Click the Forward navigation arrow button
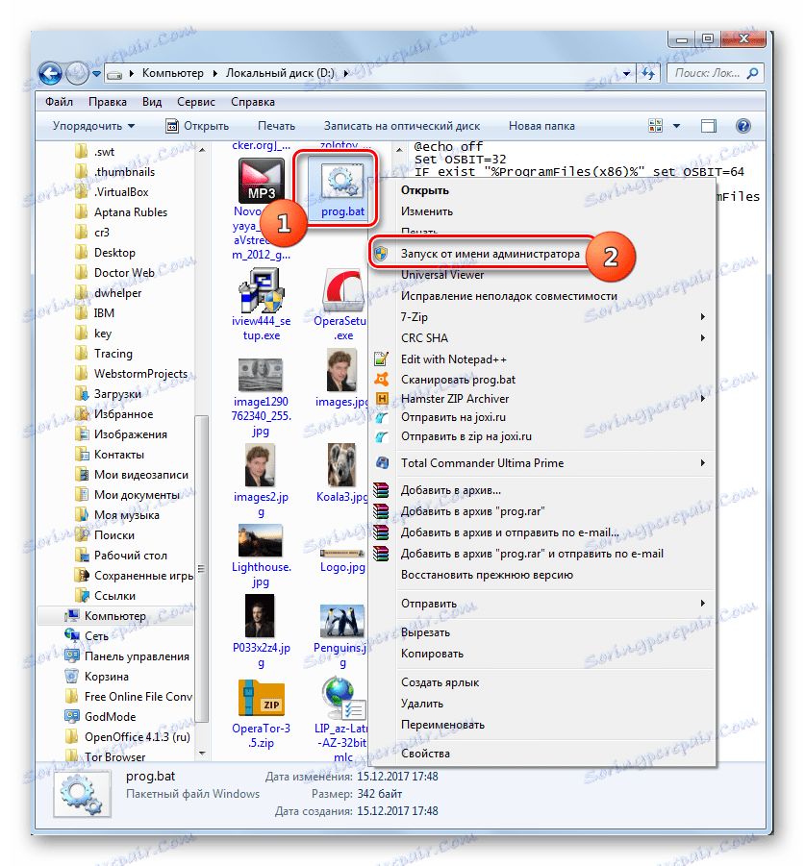This screenshot has height=866, width=805. [77, 73]
